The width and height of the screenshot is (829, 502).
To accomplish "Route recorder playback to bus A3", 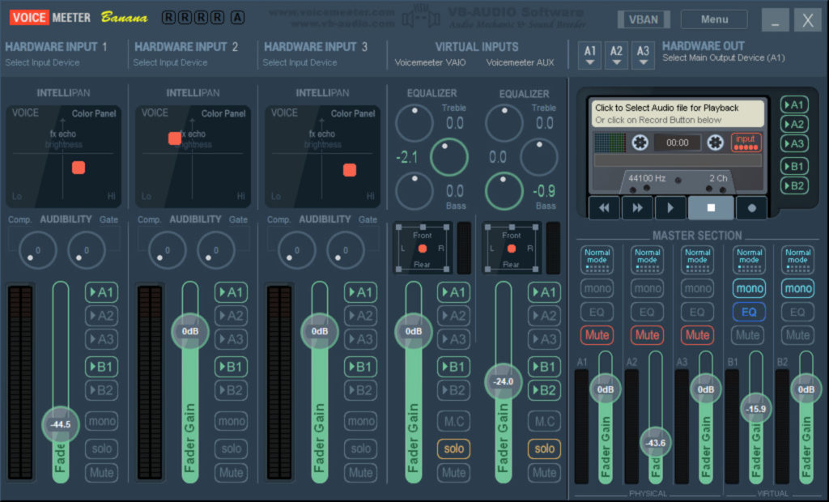I will tap(793, 143).
